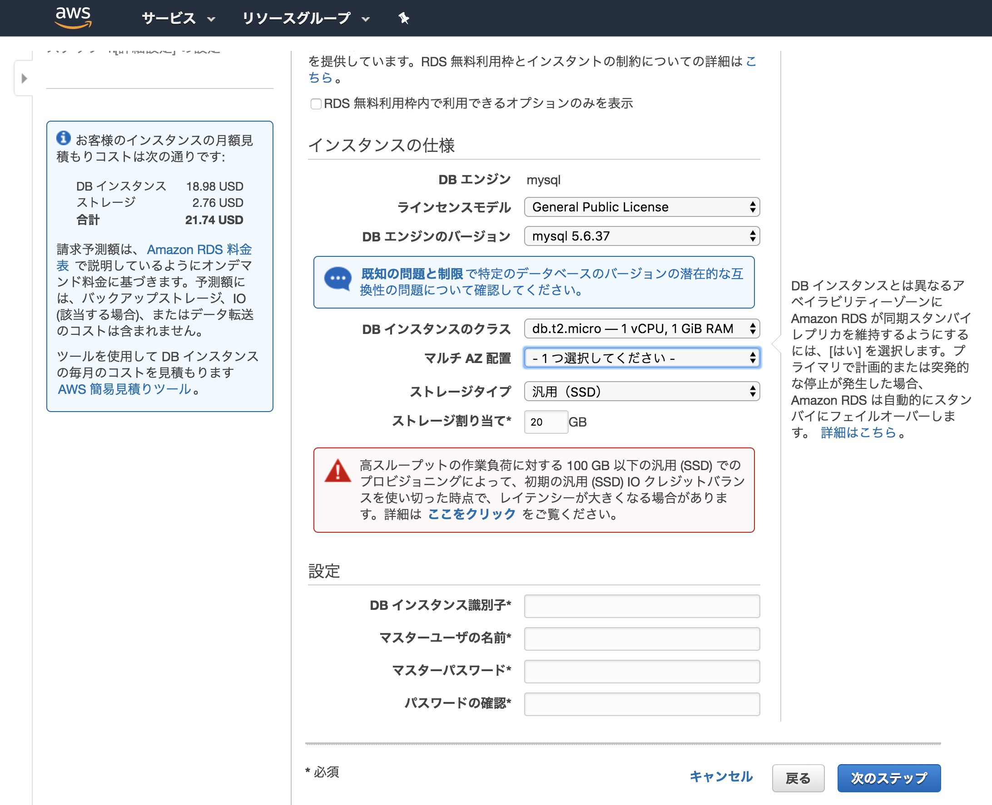The image size is (992, 805).
Task: Click the speech bubble icon in known issues notice
Action: click(x=337, y=279)
